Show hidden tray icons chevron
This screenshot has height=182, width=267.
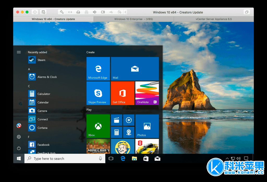coord(227,158)
